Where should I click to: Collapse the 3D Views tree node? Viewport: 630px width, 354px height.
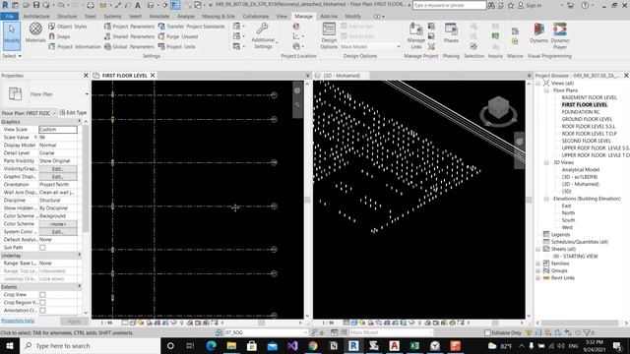pyautogui.click(x=546, y=162)
